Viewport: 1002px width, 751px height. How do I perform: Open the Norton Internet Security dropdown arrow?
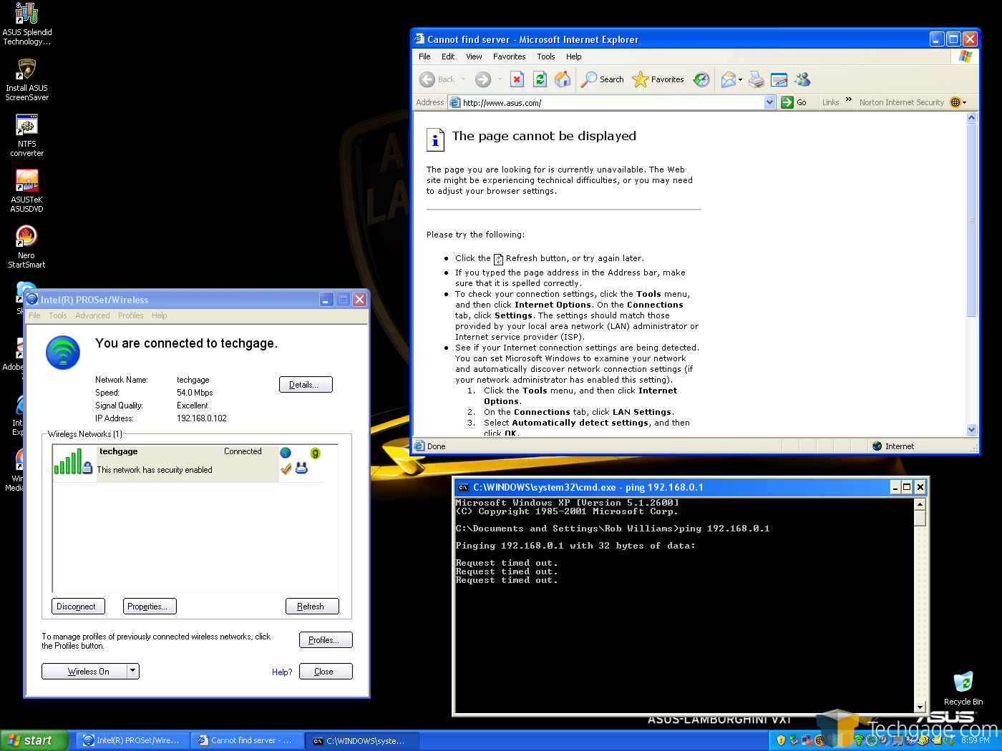tap(964, 102)
